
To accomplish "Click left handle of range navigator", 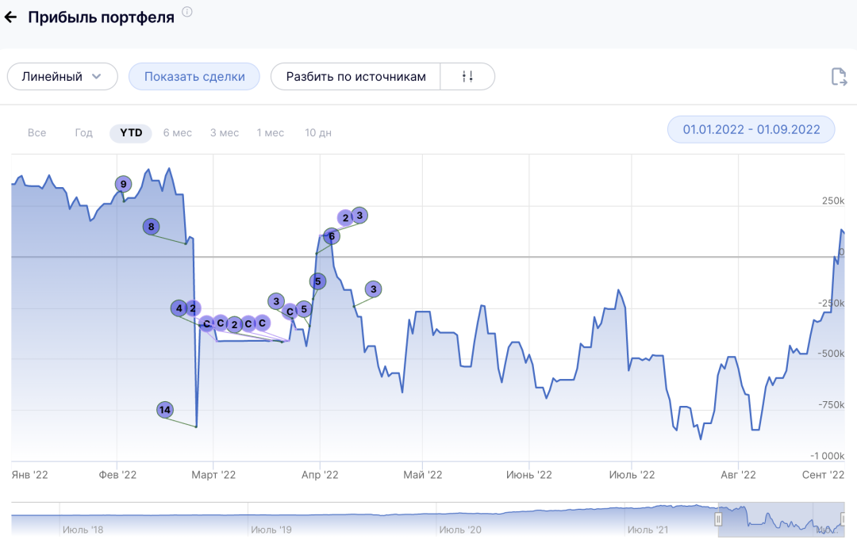I will [x=718, y=519].
